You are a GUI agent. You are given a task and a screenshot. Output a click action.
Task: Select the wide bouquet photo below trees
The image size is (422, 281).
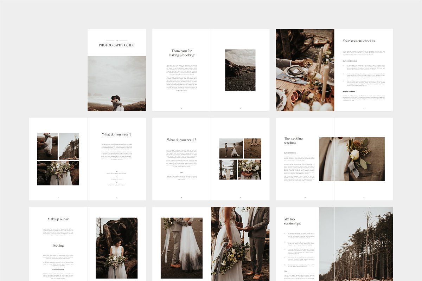tap(58, 173)
